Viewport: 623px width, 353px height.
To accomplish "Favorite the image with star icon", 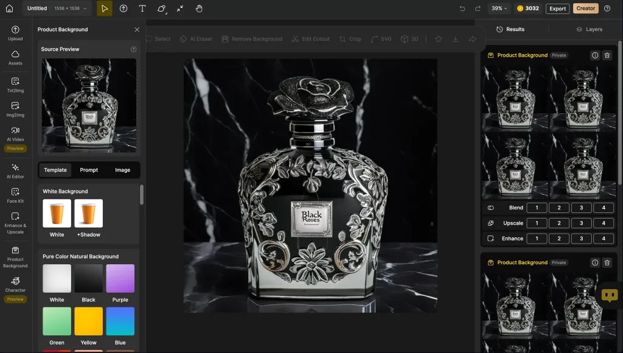I will click(x=438, y=39).
